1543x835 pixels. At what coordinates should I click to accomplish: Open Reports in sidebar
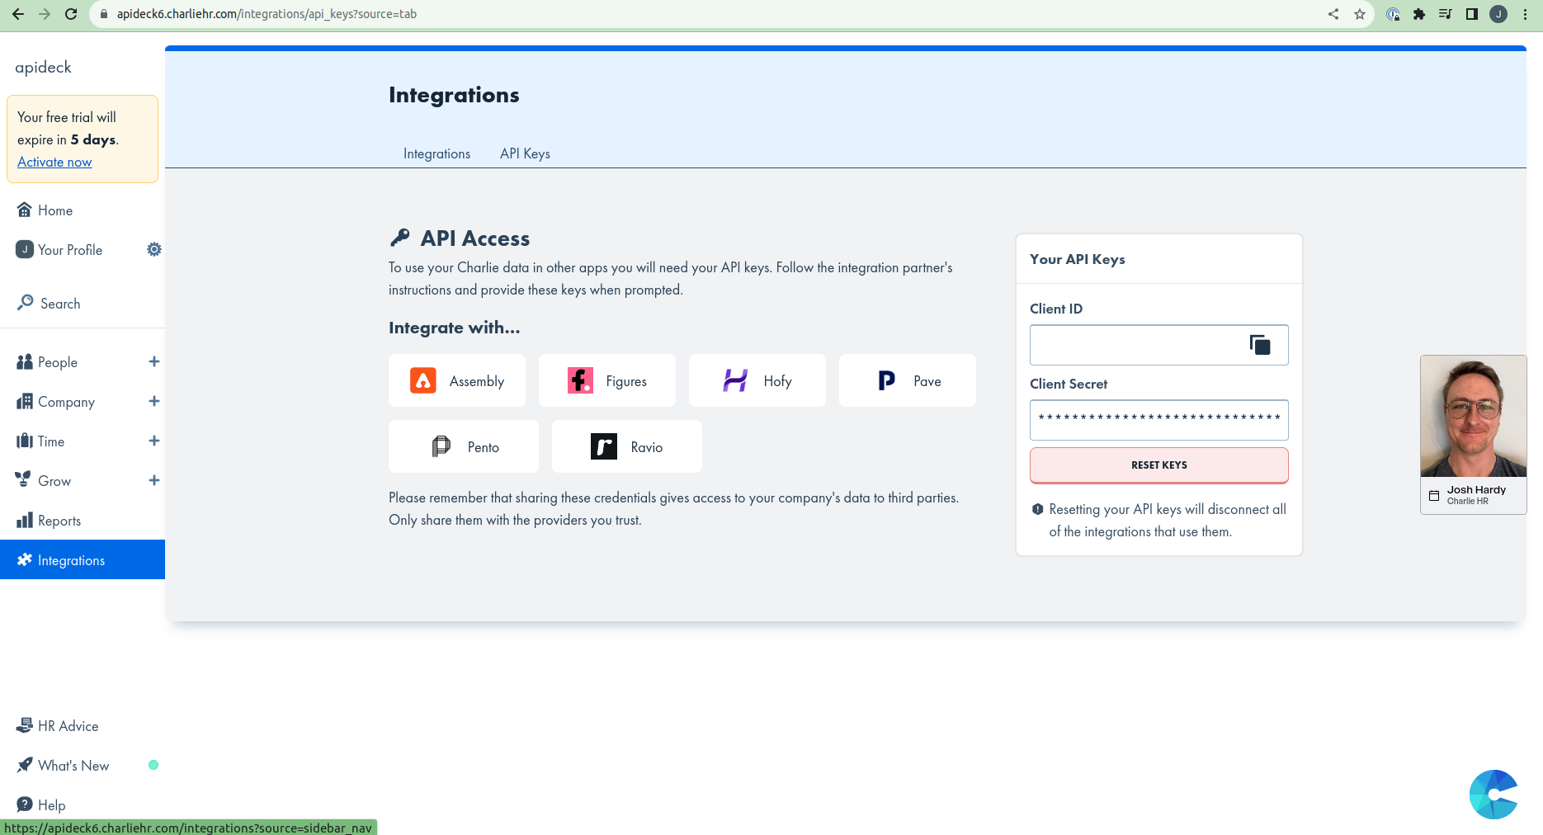coord(59,521)
